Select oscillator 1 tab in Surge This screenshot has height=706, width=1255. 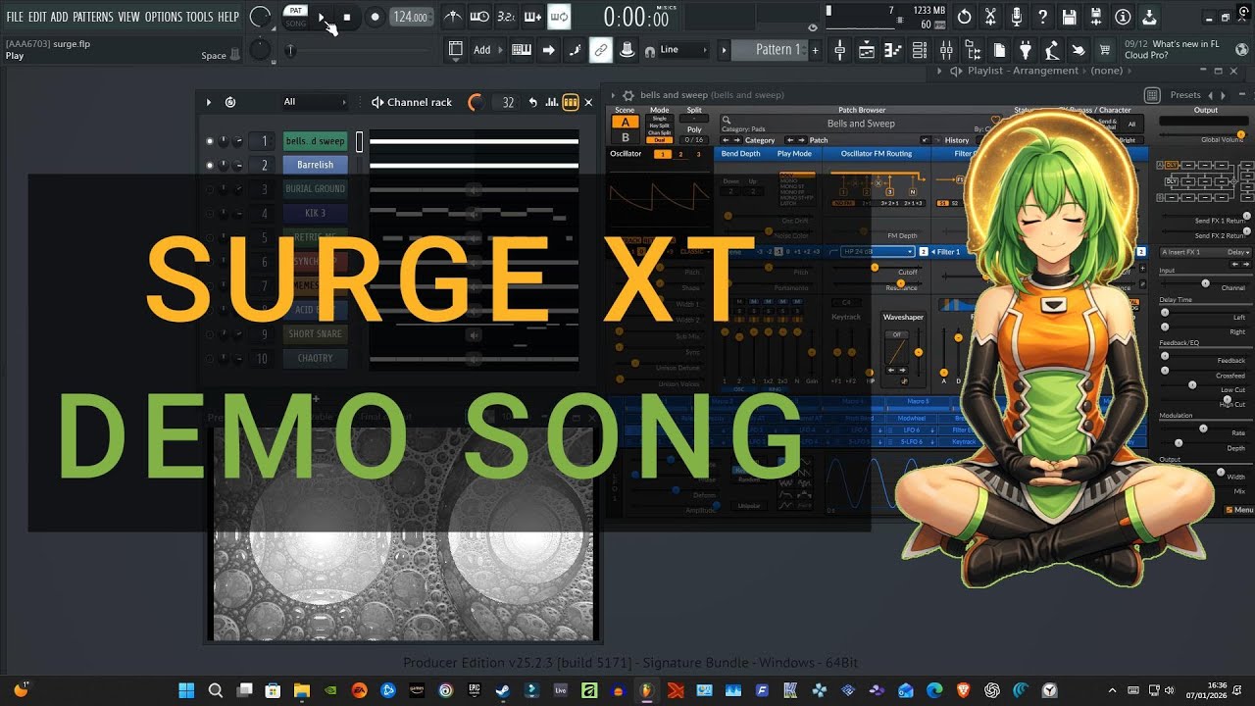click(x=664, y=154)
